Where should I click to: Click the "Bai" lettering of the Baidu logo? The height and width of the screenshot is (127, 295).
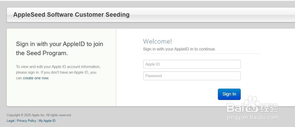click(x=235, y=108)
